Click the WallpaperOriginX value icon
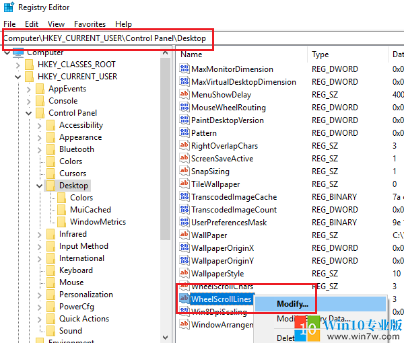 184,247
